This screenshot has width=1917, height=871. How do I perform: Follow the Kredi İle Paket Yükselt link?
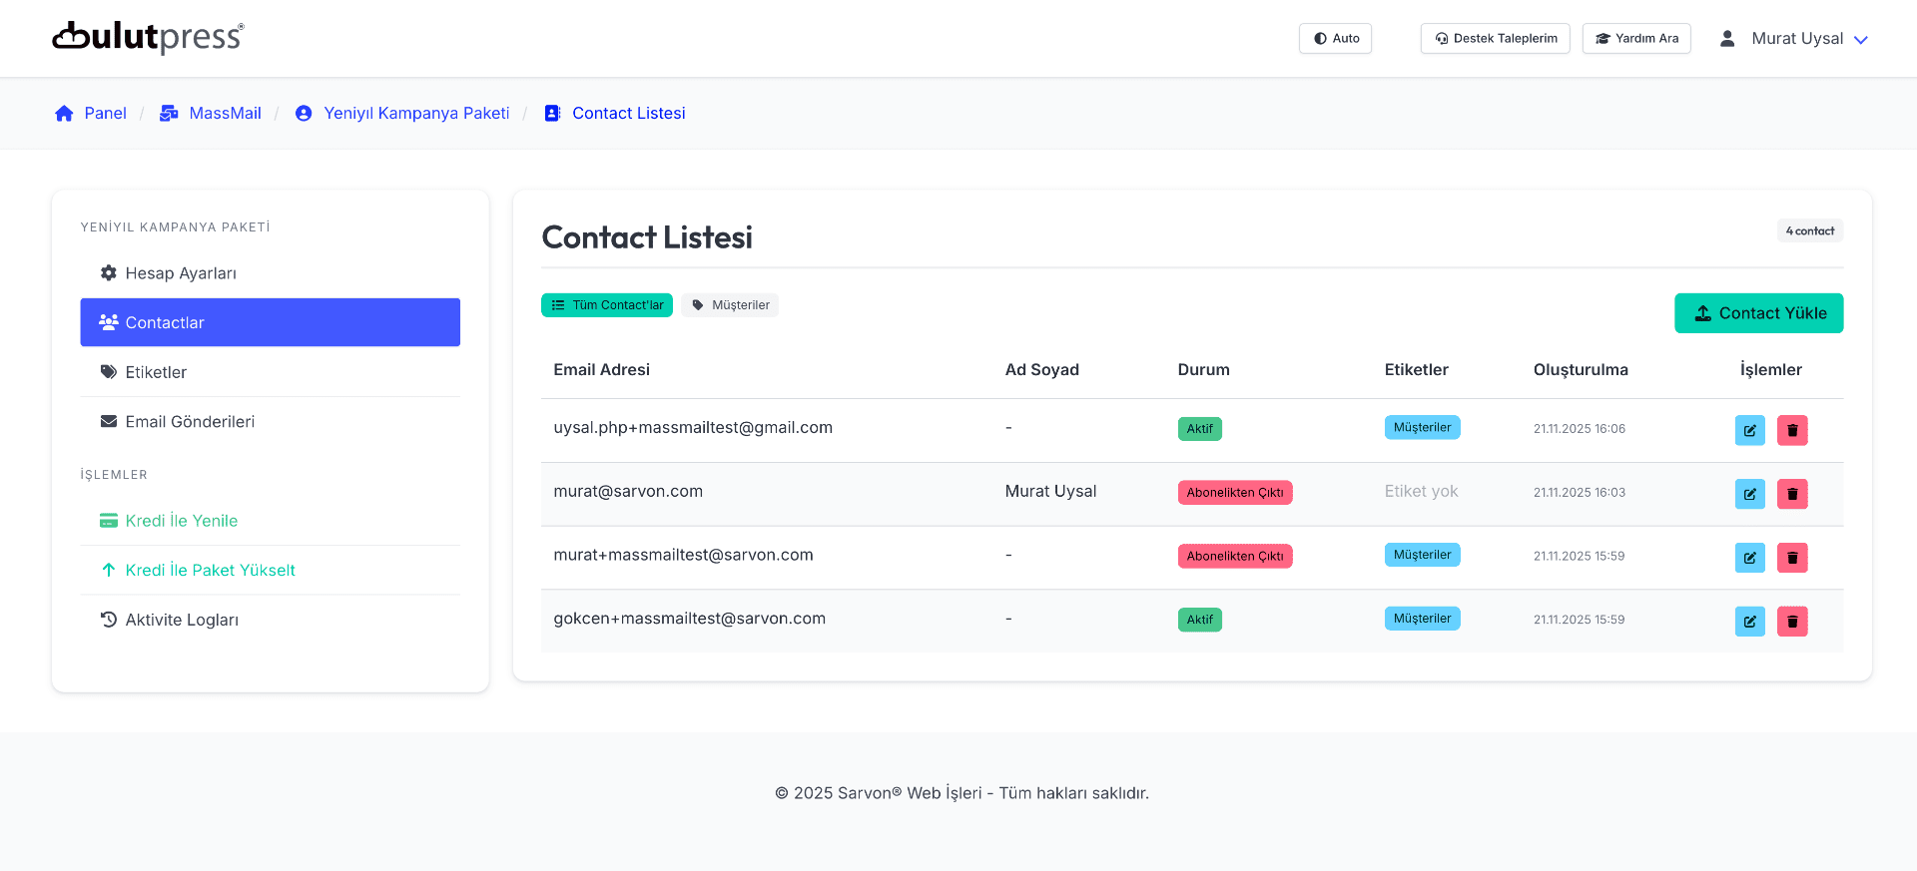click(210, 571)
